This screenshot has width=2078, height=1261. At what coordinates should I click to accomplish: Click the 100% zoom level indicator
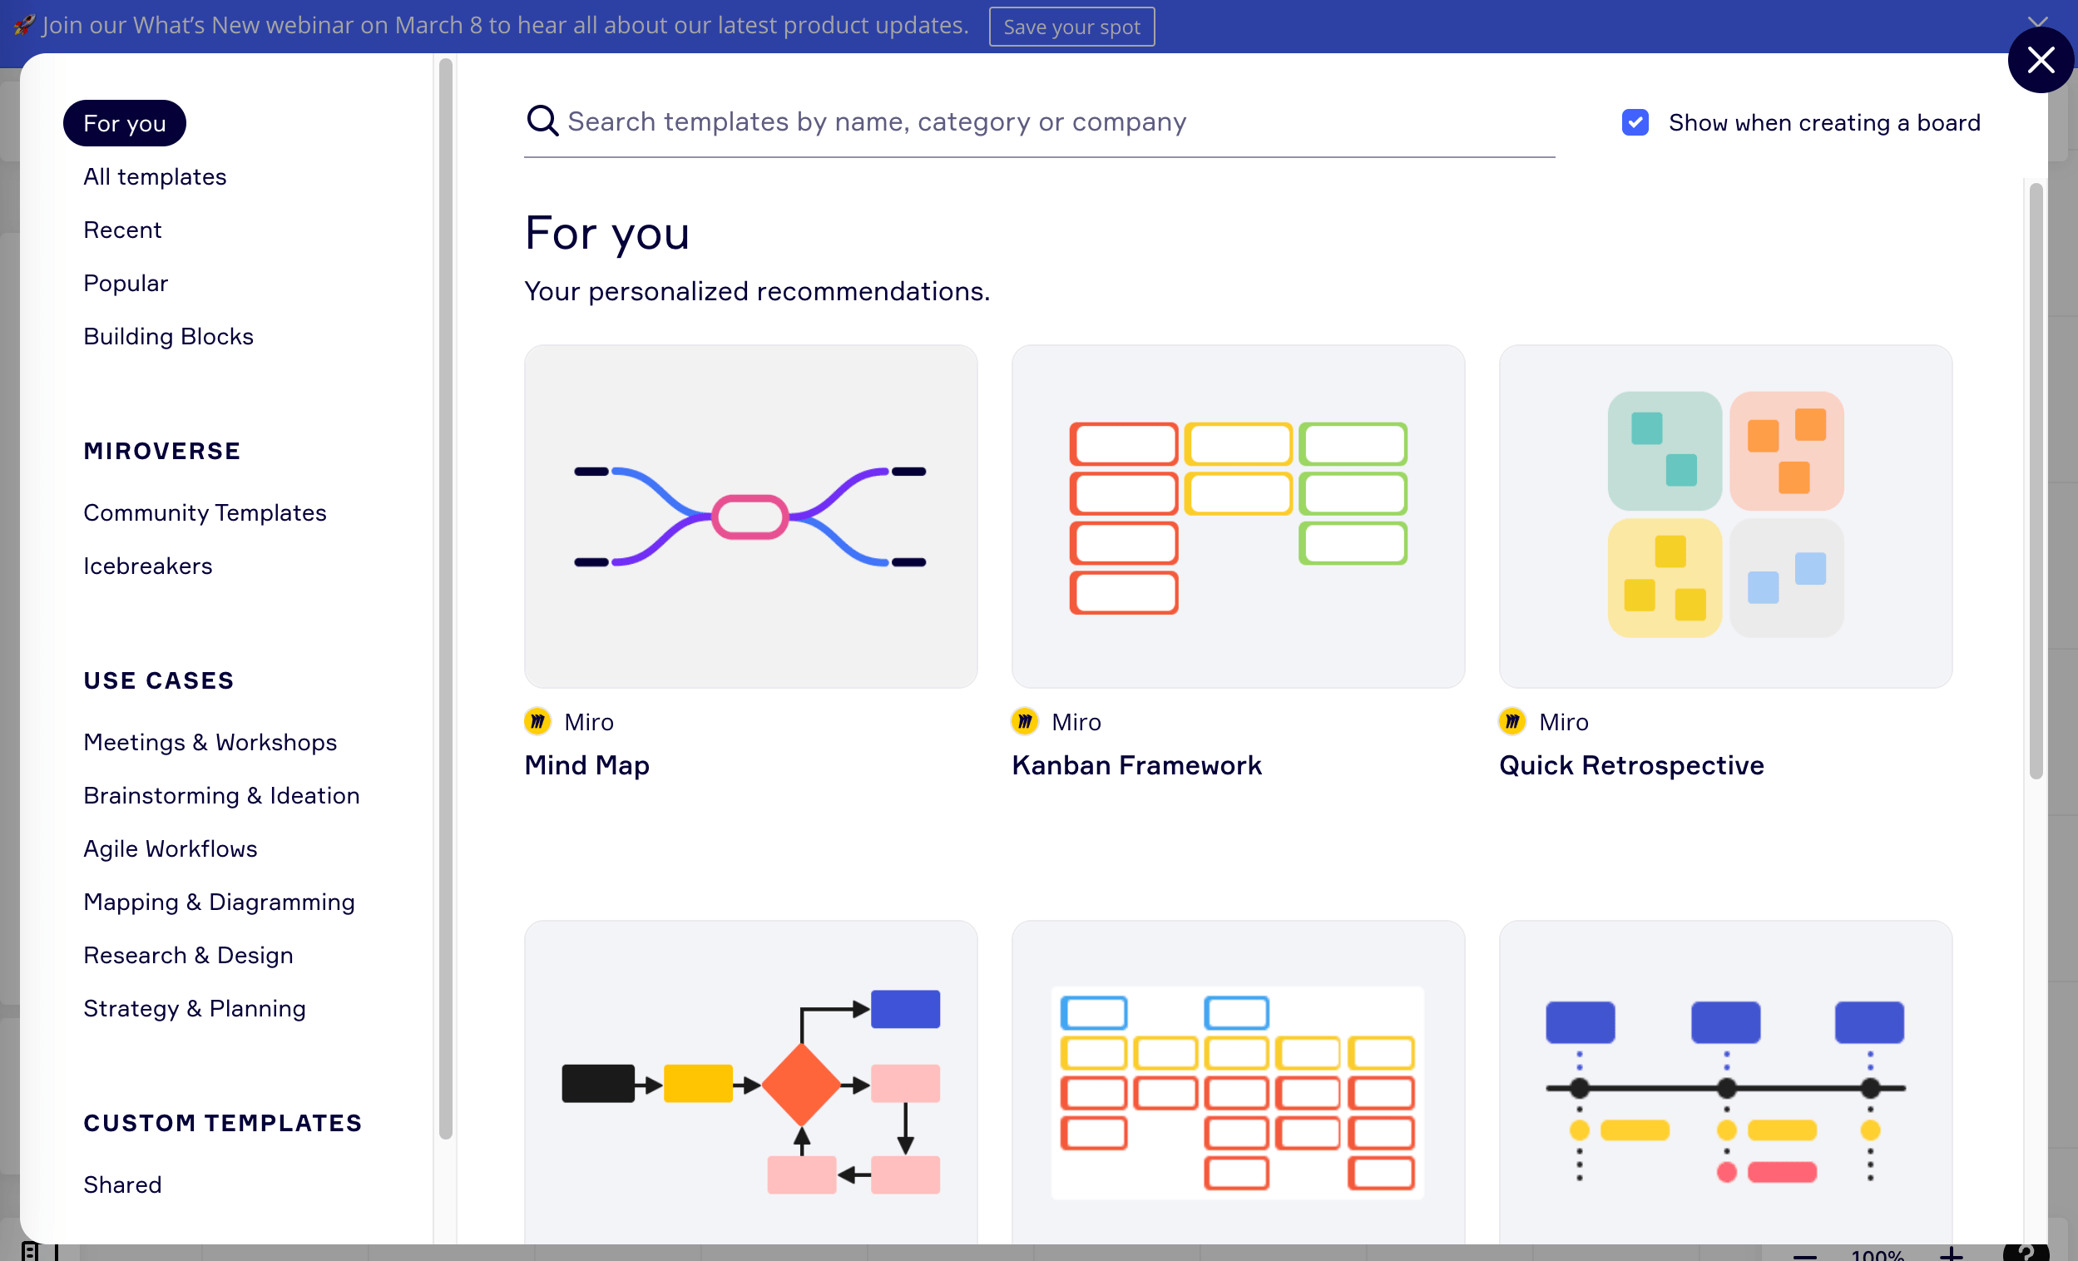pos(1878,1255)
